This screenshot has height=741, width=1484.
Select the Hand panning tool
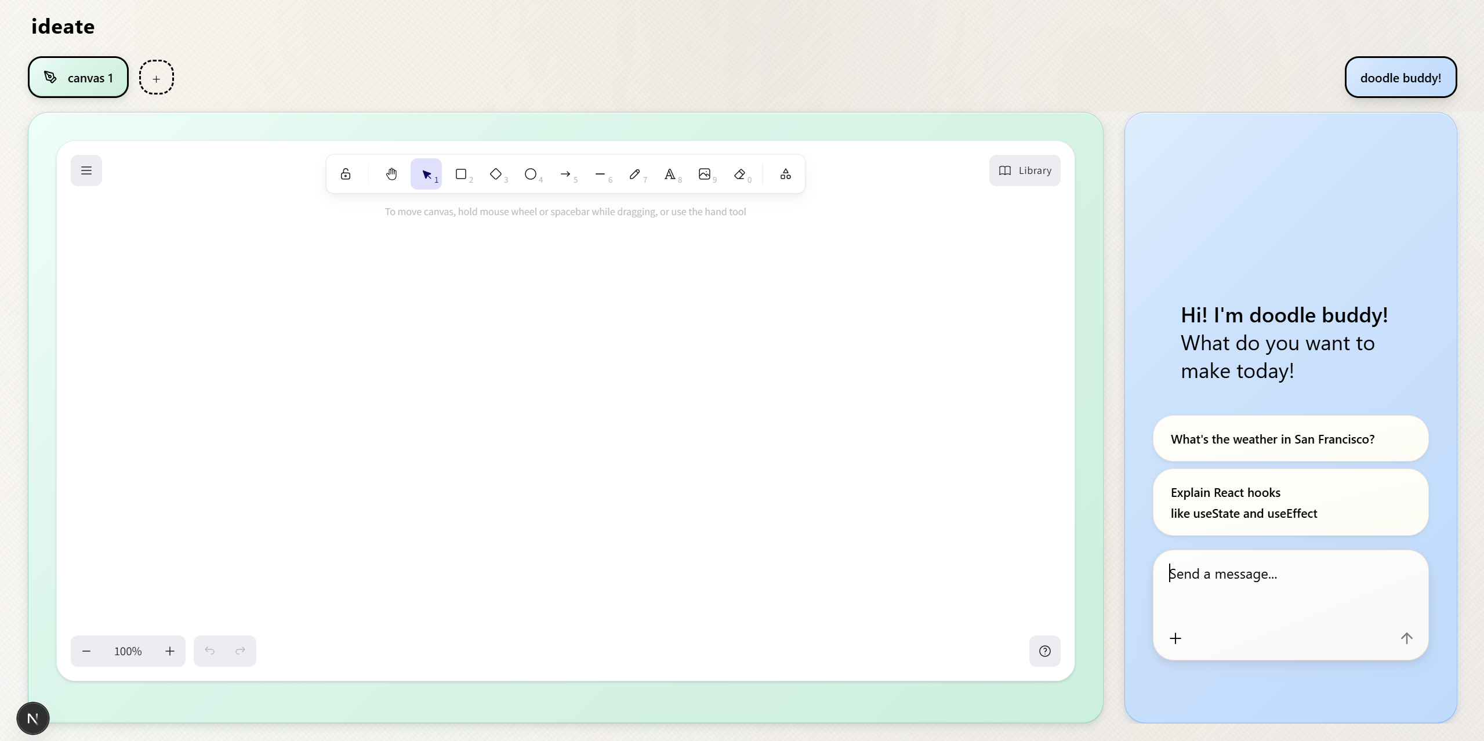pyautogui.click(x=391, y=174)
